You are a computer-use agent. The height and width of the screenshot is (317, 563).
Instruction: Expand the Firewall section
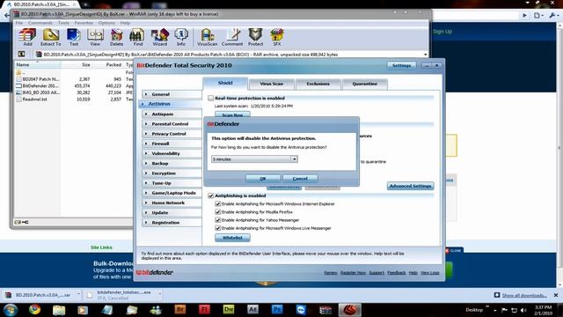click(x=172, y=144)
